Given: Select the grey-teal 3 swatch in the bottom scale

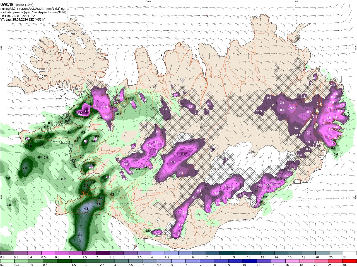Looking at the screenshot, I should 121,261.
